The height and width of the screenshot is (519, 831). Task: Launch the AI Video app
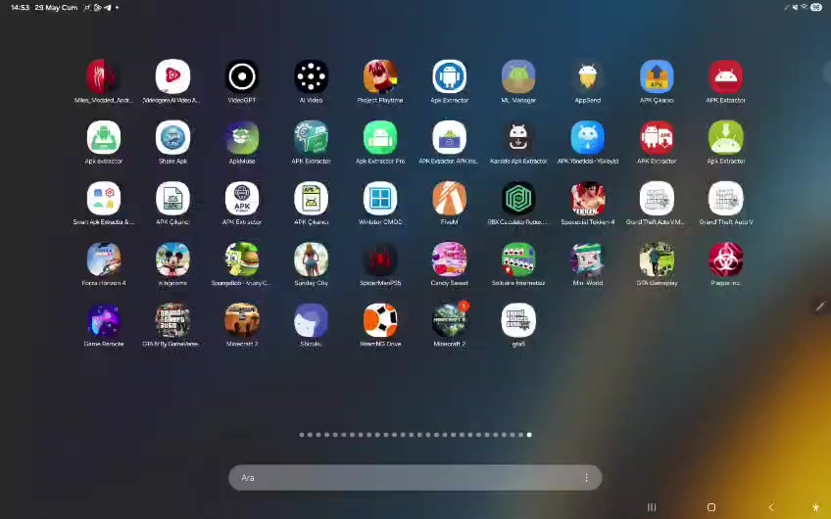pos(311,77)
